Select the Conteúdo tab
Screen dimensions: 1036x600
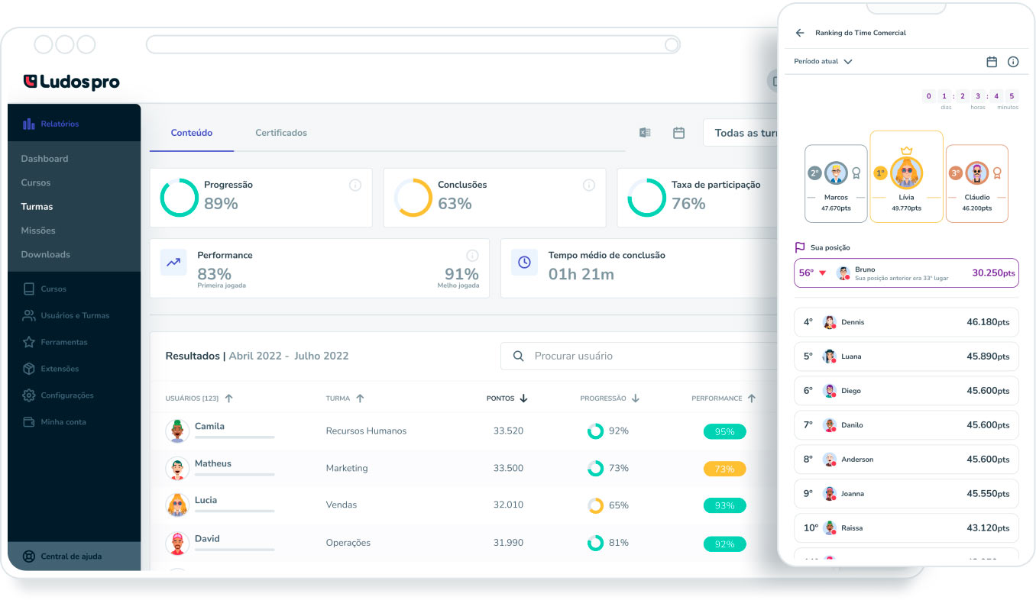[191, 132]
